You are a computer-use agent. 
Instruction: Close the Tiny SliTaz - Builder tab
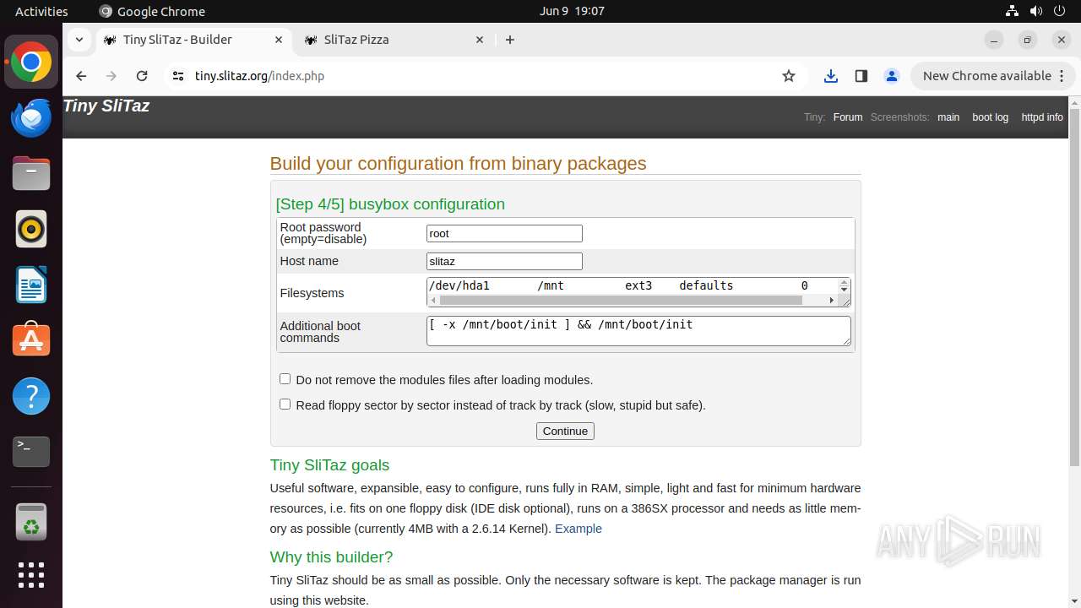click(279, 40)
